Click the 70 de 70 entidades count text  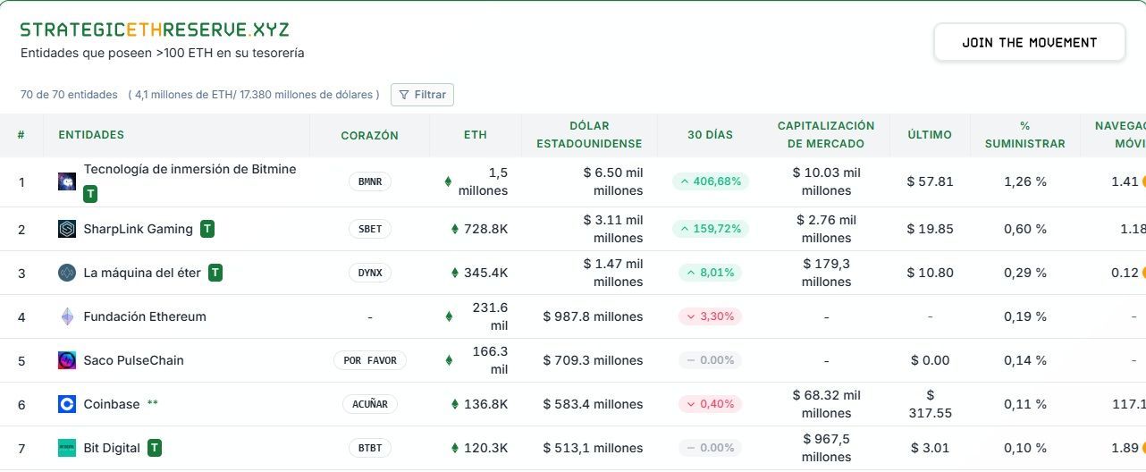coord(69,95)
